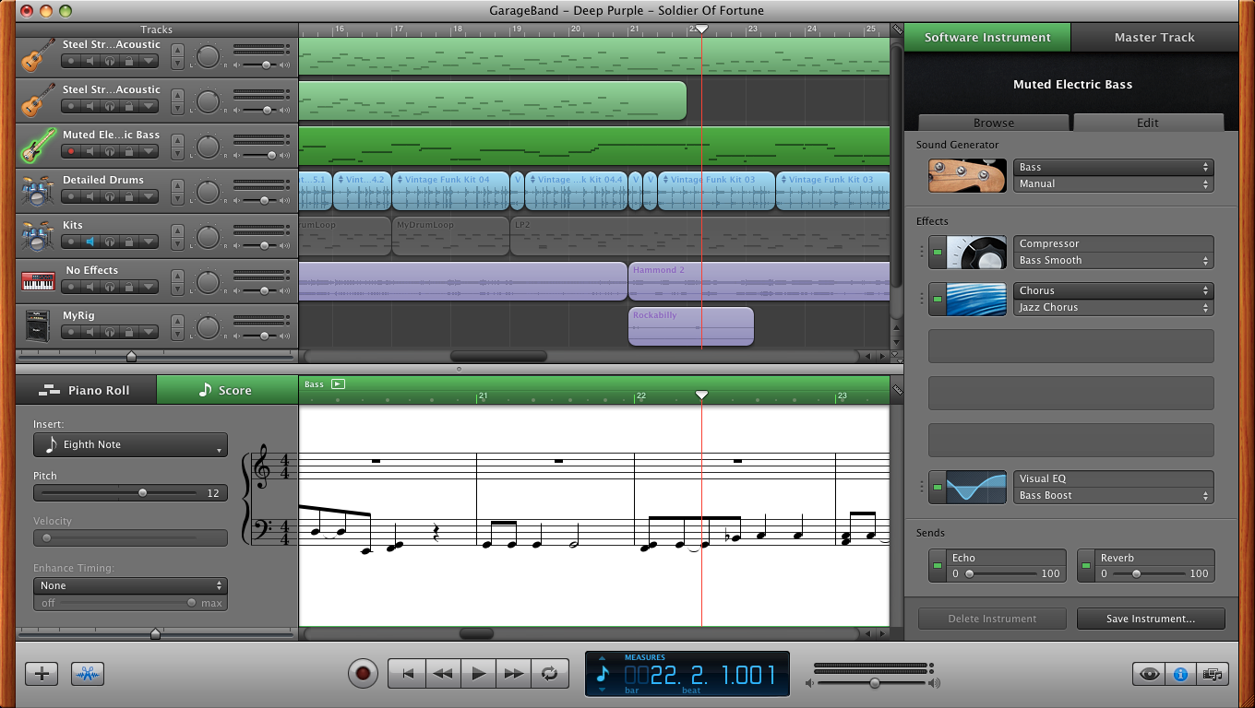This screenshot has width=1255, height=708.
Task: Click the first empty effect slot
Action: point(1070,346)
